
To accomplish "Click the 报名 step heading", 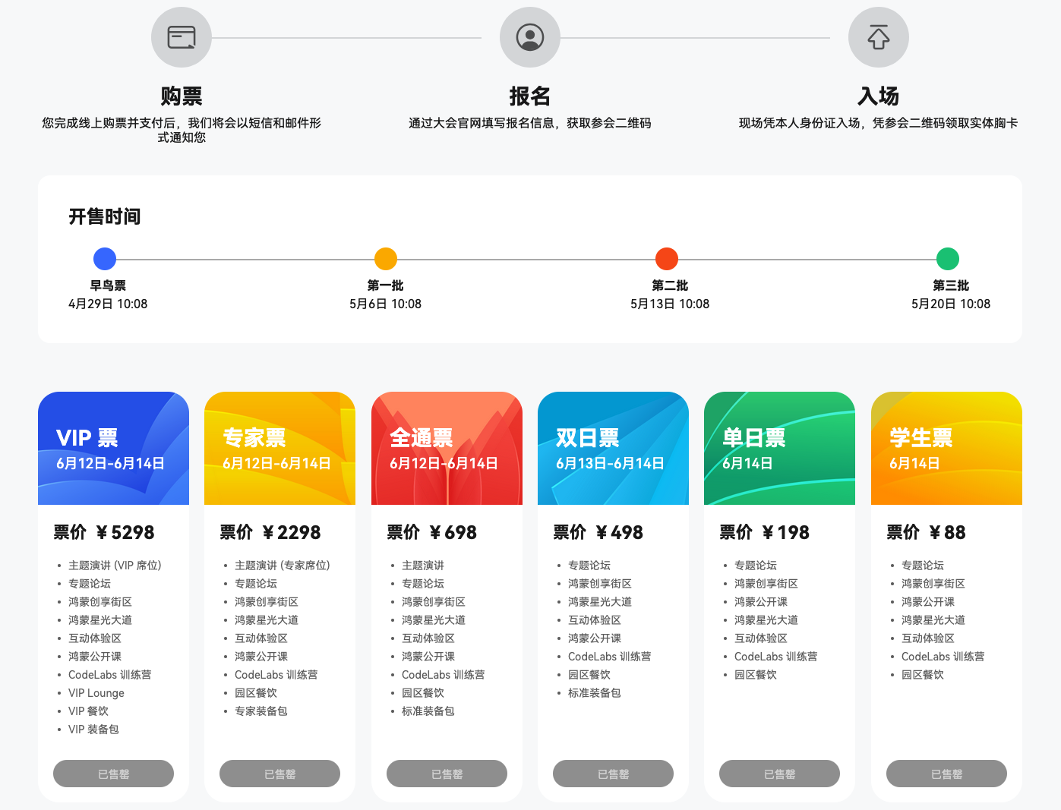I will (x=530, y=96).
